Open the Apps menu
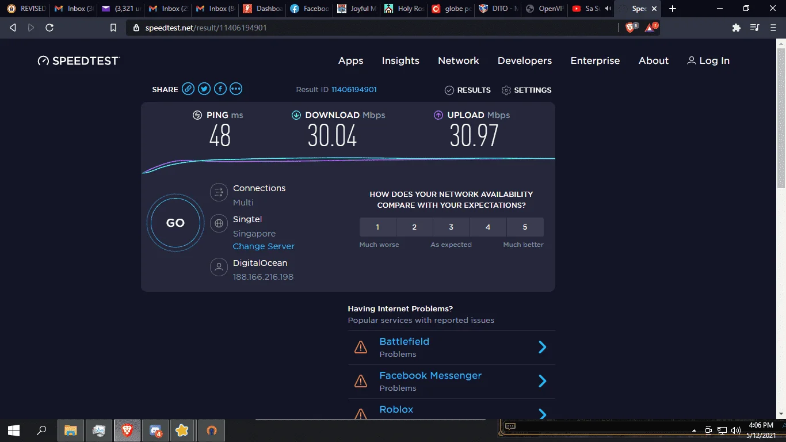 pos(351,60)
